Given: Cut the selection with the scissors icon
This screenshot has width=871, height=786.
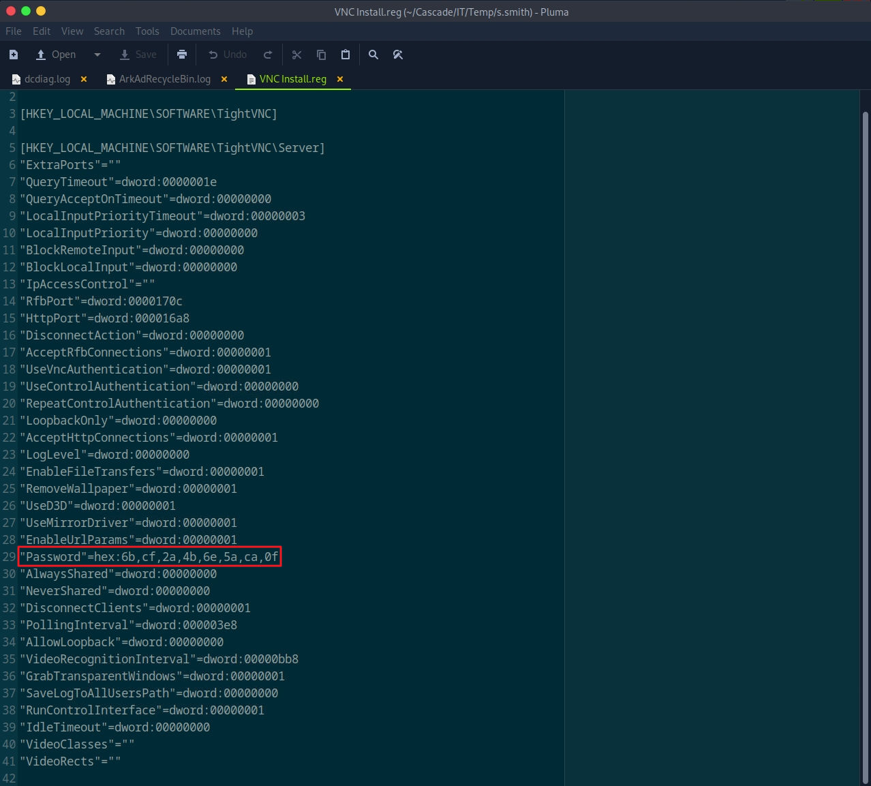Looking at the screenshot, I should point(296,55).
